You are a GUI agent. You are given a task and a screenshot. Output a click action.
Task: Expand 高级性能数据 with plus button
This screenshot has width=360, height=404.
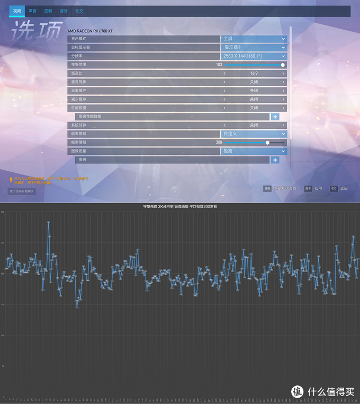click(275, 117)
